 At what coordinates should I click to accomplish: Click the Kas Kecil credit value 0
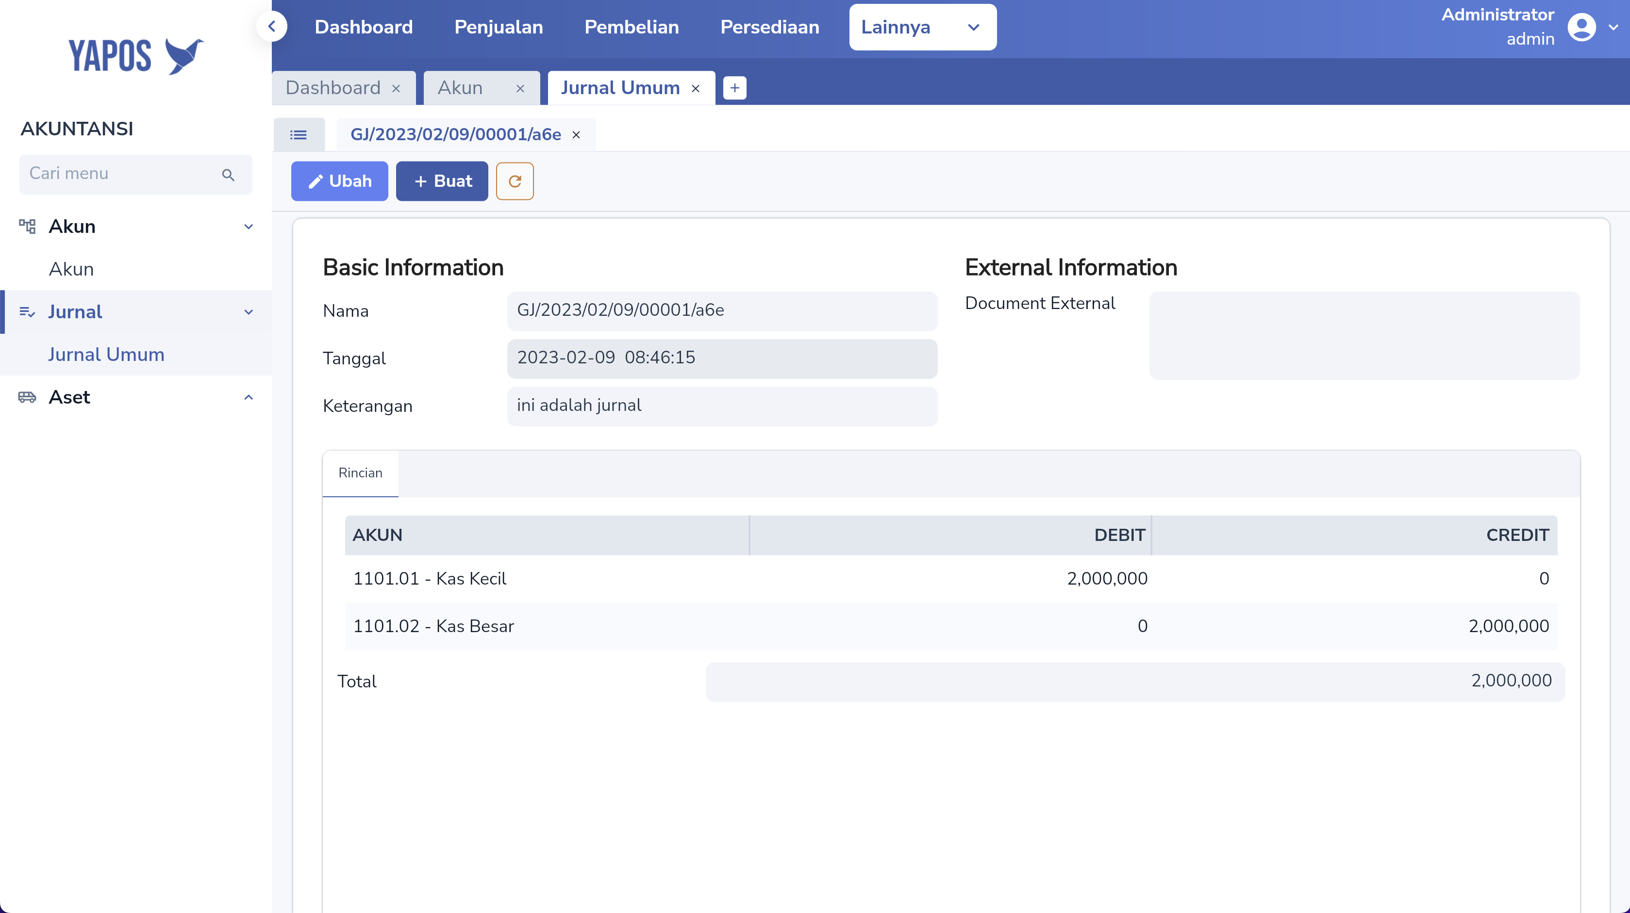tap(1544, 579)
